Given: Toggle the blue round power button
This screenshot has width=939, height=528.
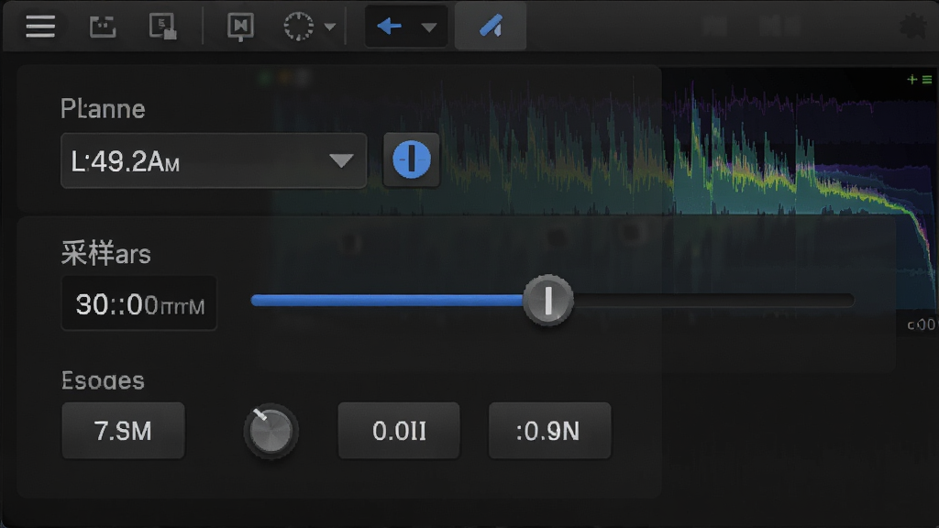Looking at the screenshot, I should click(x=412, y=159).
